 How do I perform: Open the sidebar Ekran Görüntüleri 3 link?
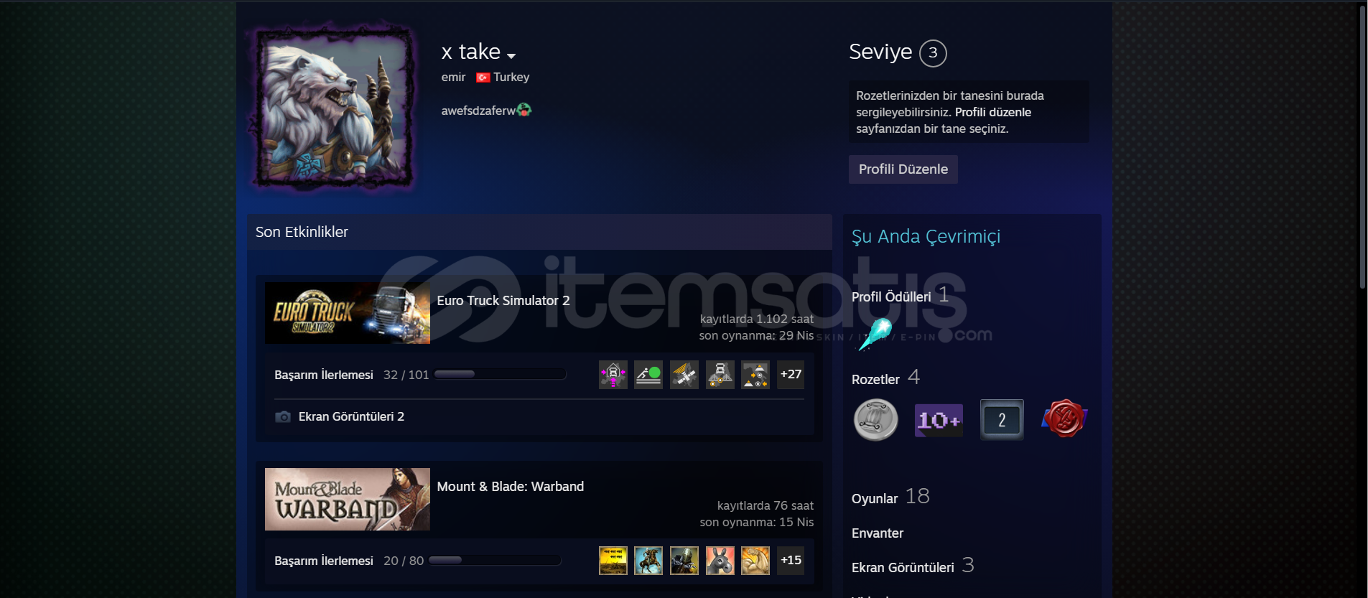[913, 566]
